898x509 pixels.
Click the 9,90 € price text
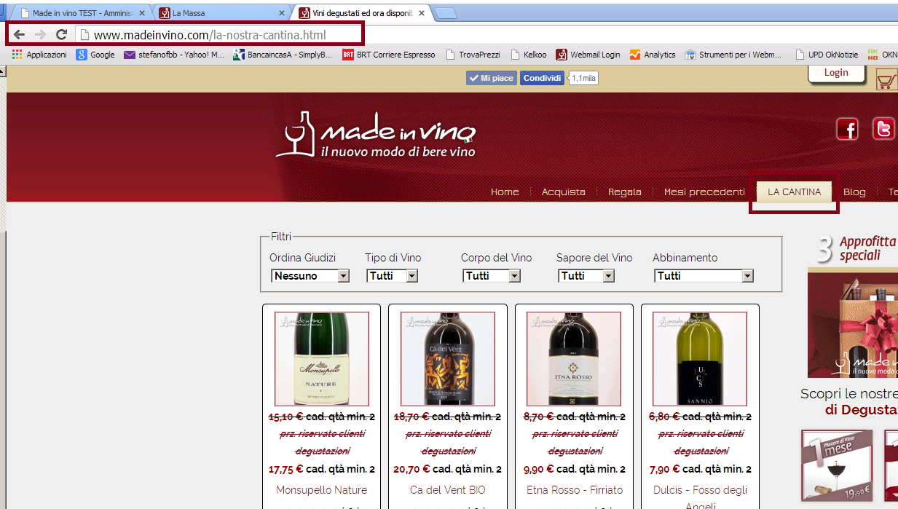pyautogui.click(x=539, y=469)
